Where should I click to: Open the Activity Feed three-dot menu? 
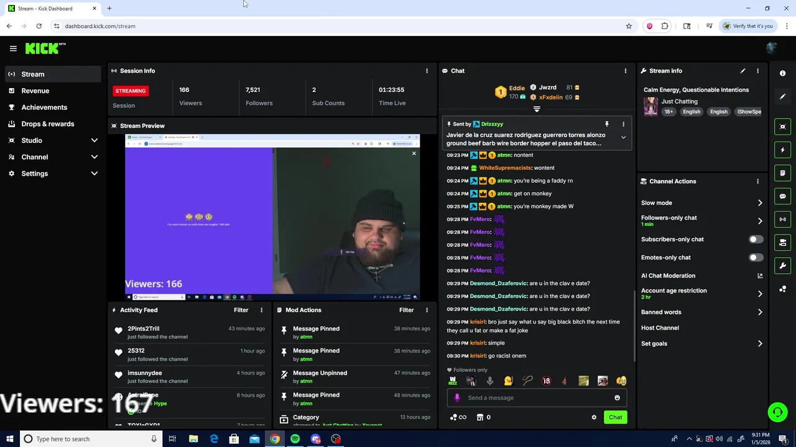[261, 310]
